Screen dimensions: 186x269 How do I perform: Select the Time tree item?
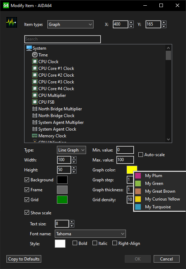pos(43,55)
